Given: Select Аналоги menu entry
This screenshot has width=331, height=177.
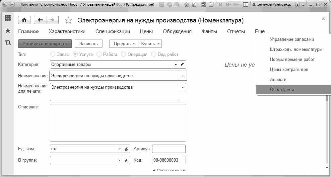Looking at the screenshot, I should pyautogui.click(x=293, y=79).
